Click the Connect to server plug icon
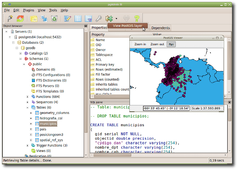Viewport: 238px width, 170px height. [x=10, y=18]
